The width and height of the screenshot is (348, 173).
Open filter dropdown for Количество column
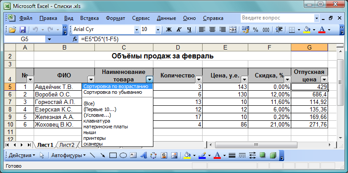(x=199, y=79)
